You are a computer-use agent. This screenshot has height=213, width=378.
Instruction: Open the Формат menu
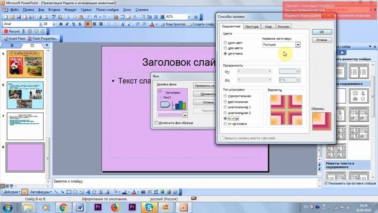pyautogui.click(x=70, y=9)
